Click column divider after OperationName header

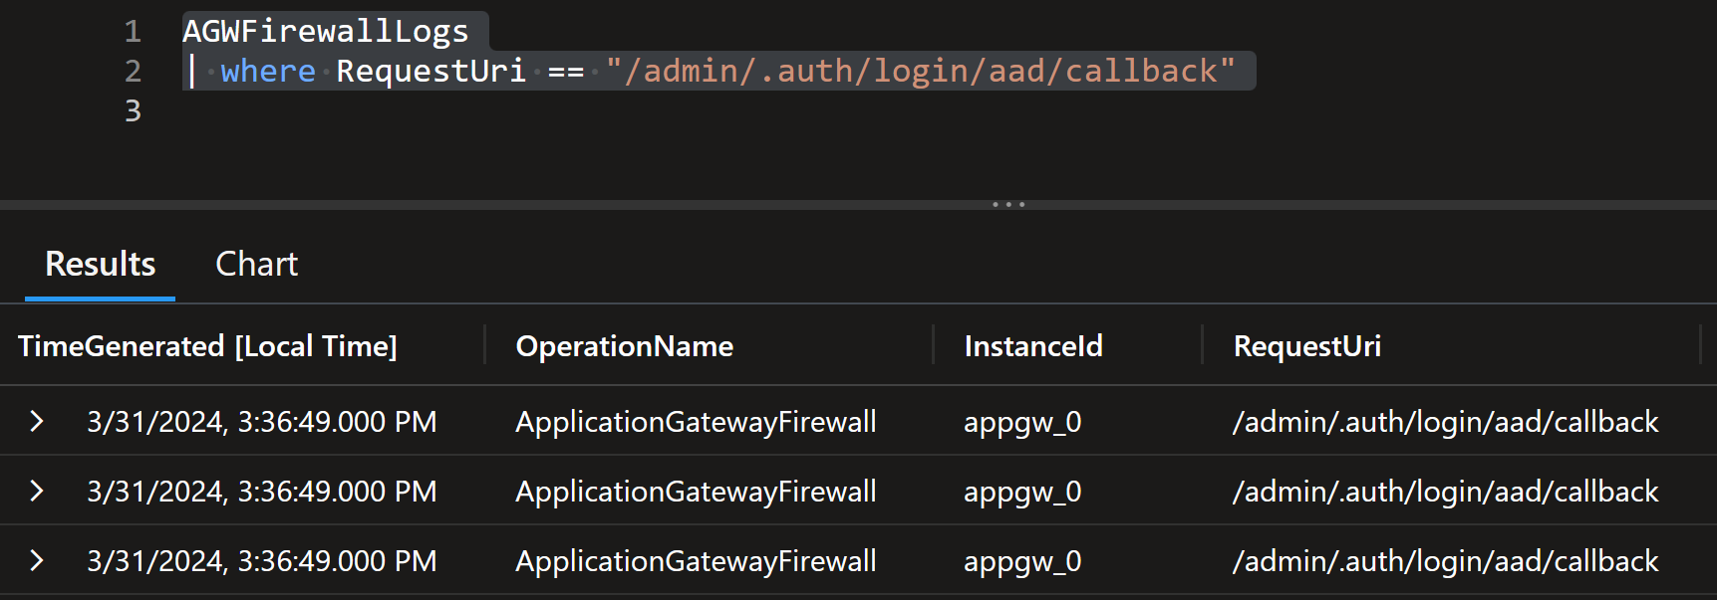click(933, 345)
